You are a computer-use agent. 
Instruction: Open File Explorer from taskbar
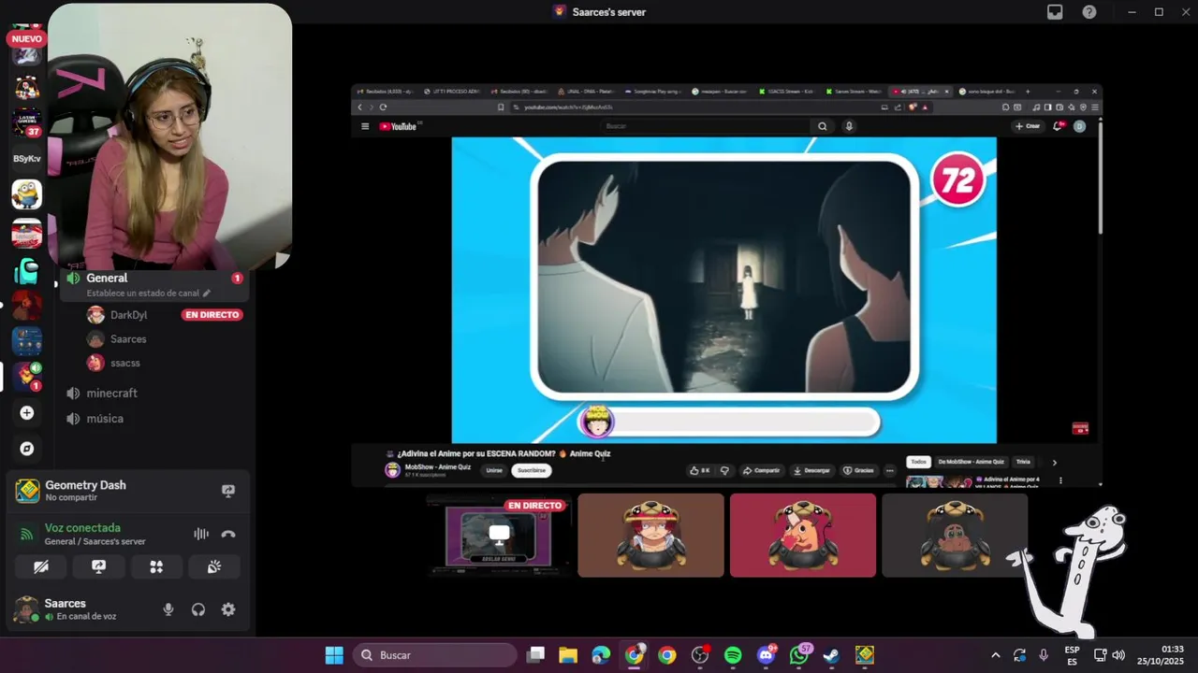pos(568,655)
